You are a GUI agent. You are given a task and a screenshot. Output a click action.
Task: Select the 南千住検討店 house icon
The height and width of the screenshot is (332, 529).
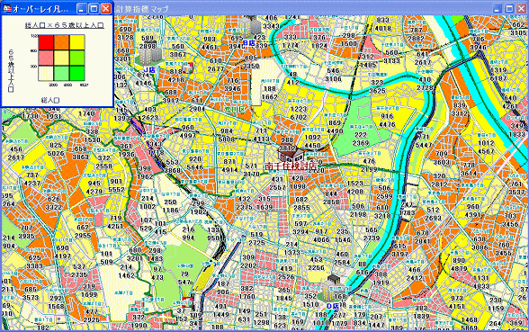tap(291, 154)
